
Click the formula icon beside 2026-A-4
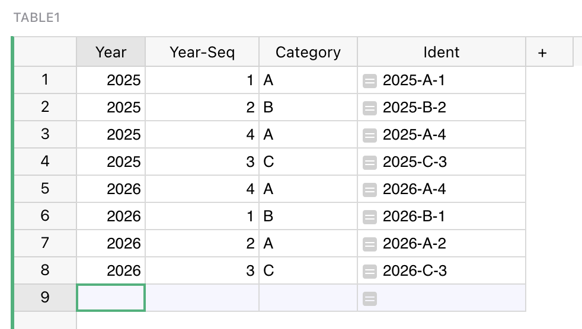pyautogui.click(x=369, y=189)
